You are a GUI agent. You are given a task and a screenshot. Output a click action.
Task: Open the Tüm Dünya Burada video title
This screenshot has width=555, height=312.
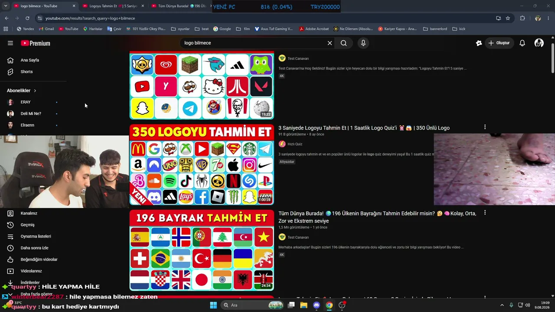[377, 217]
